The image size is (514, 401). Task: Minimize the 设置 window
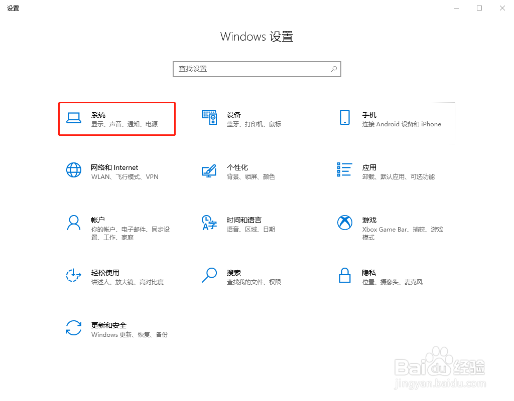(456, 8)
